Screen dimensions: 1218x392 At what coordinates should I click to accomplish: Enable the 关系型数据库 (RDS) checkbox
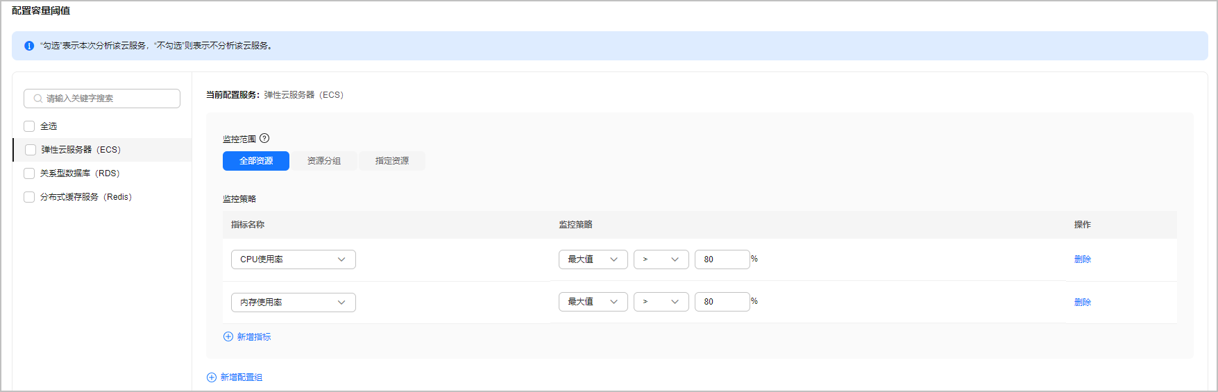[x=29, y=173]
